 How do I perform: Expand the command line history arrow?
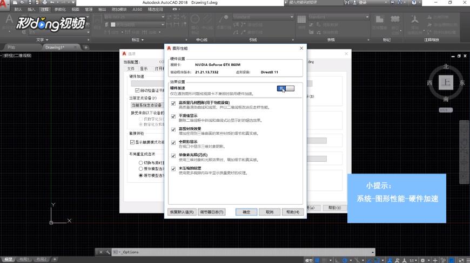pos(373,252)
